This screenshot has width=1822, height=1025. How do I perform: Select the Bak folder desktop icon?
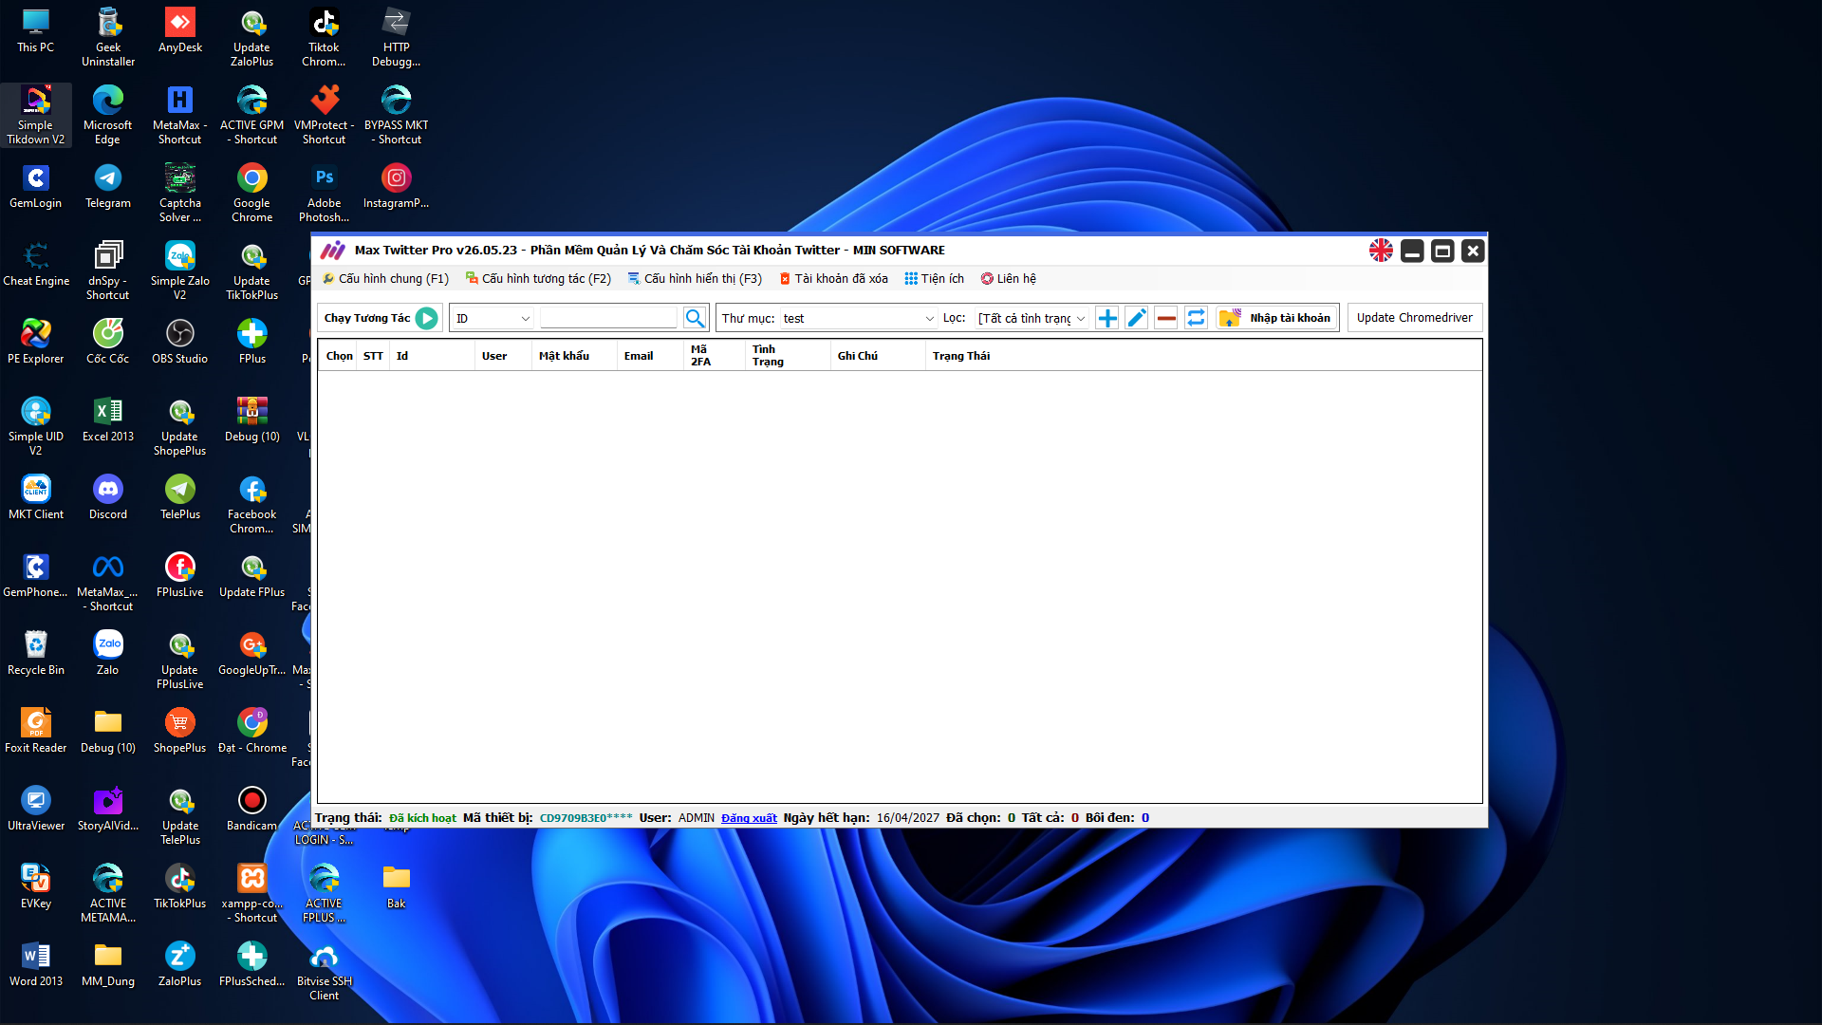(x=397, y=886)
